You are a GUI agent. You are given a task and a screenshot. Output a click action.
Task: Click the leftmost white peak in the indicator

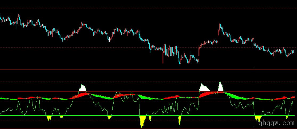click(83, 88)
